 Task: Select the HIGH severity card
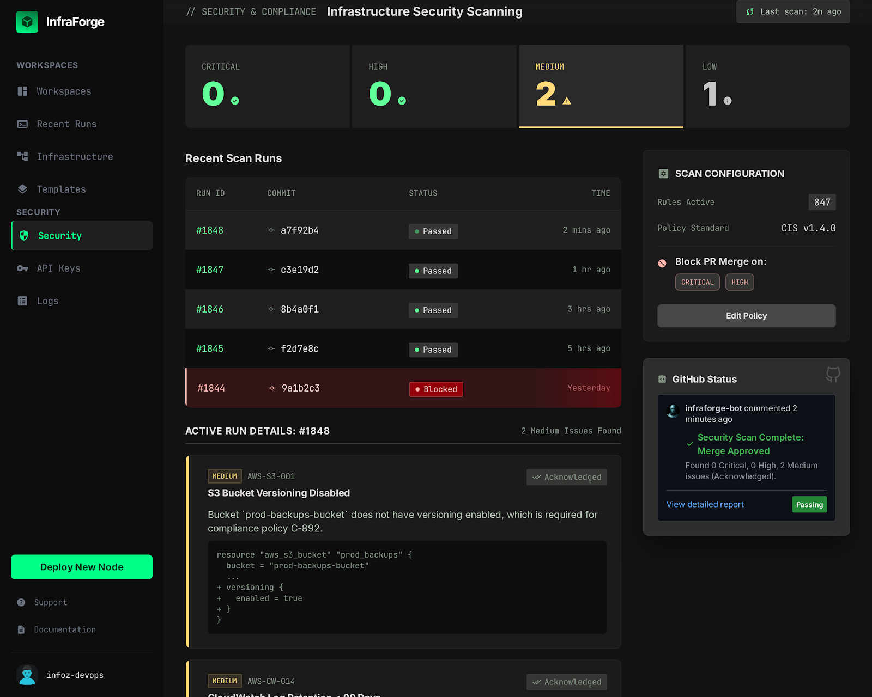434,87
